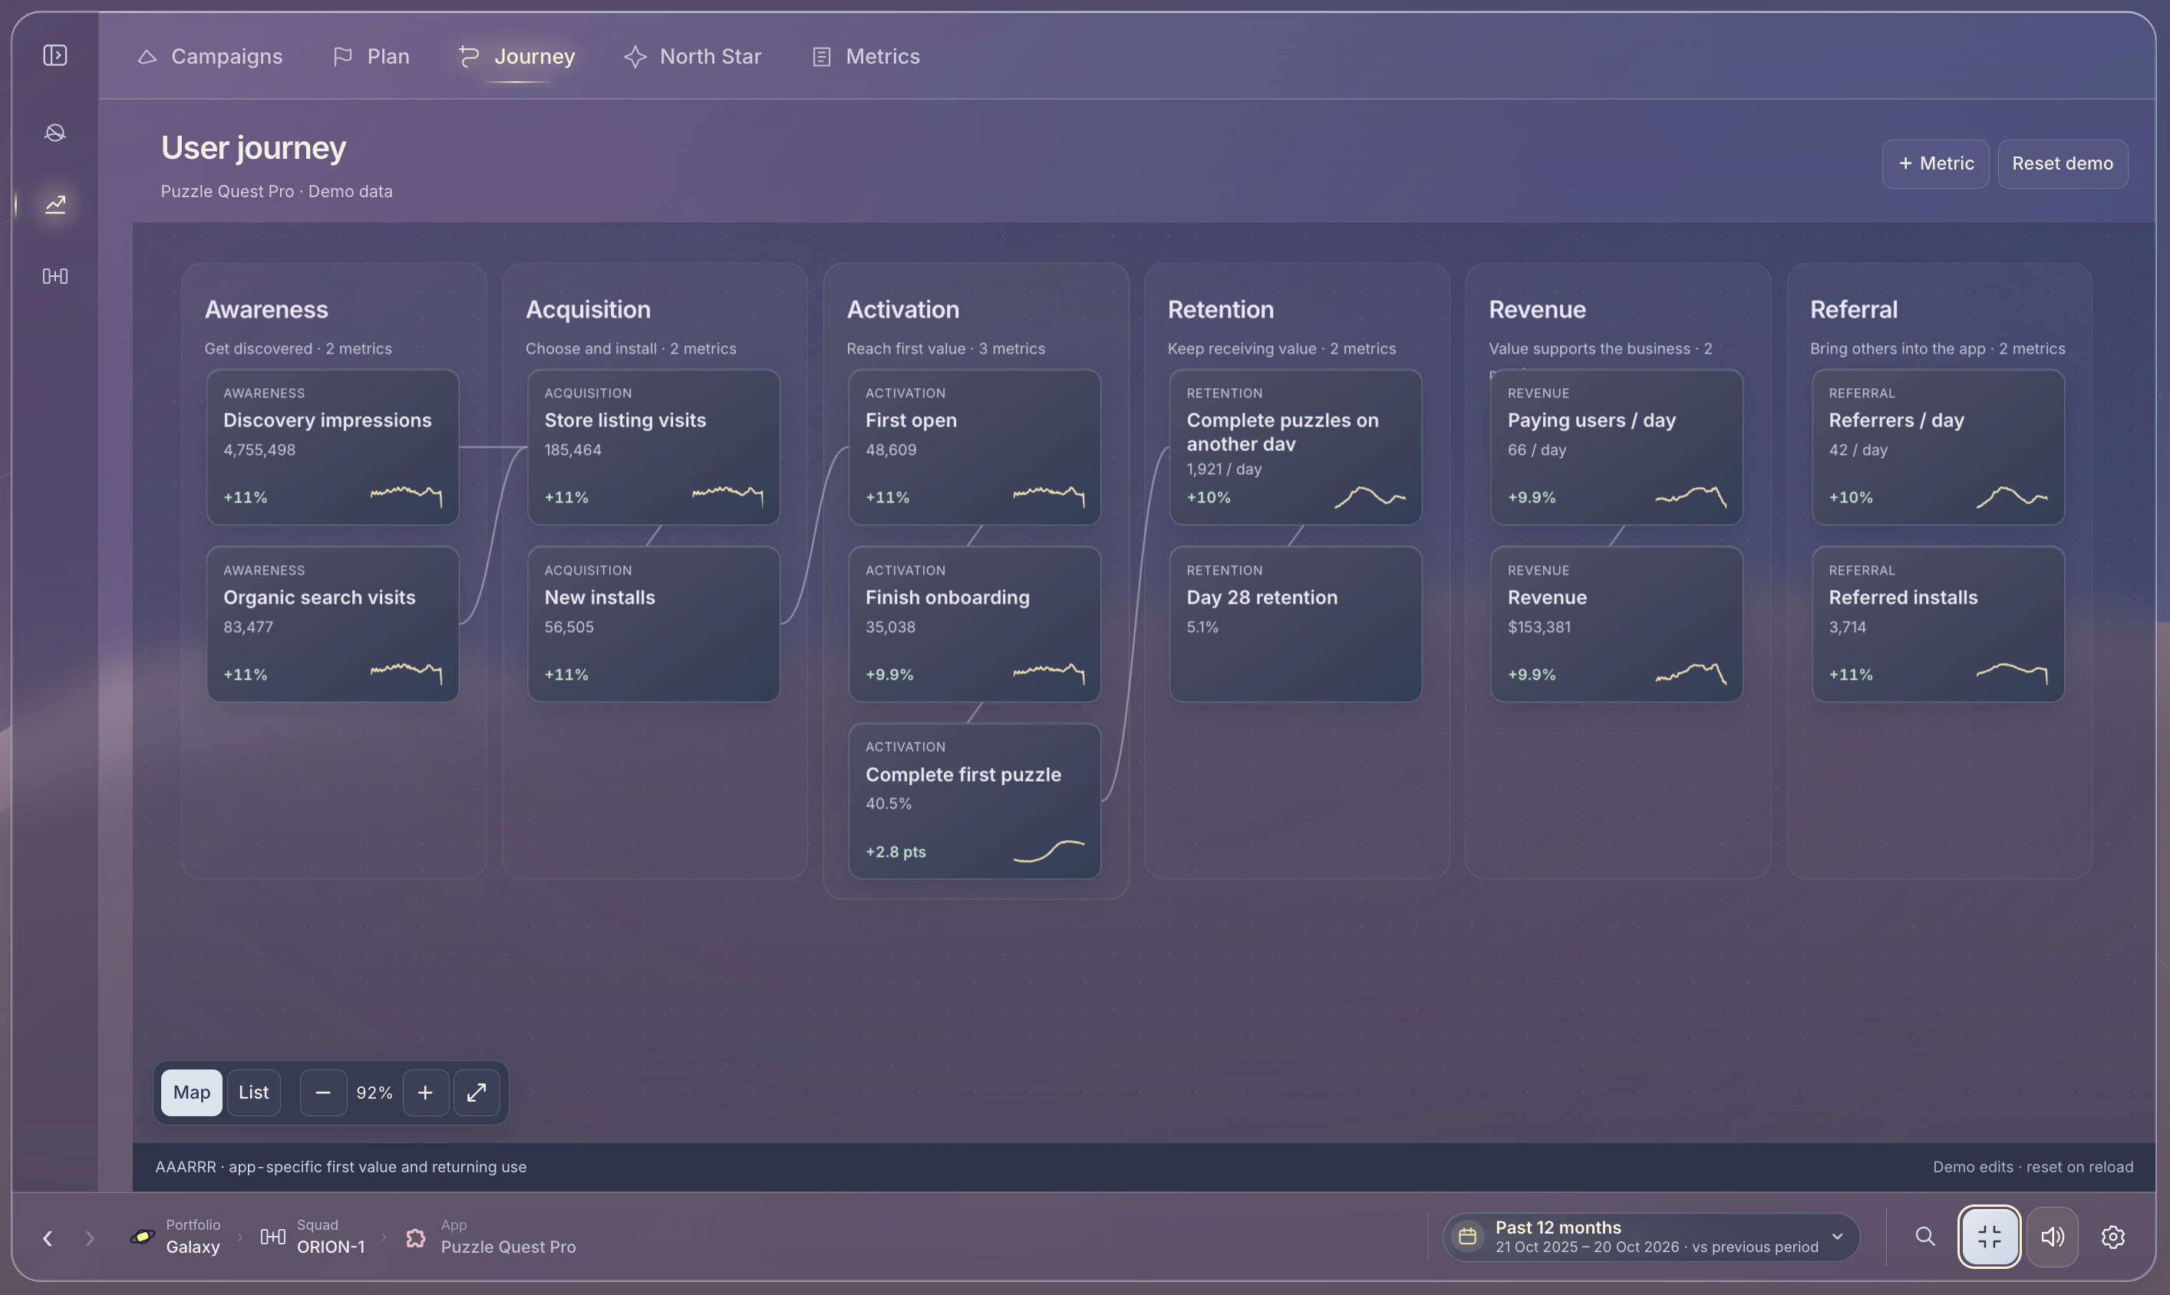Switch to List view
Screen dimensions: 2170x1295
coord(254,1092)
